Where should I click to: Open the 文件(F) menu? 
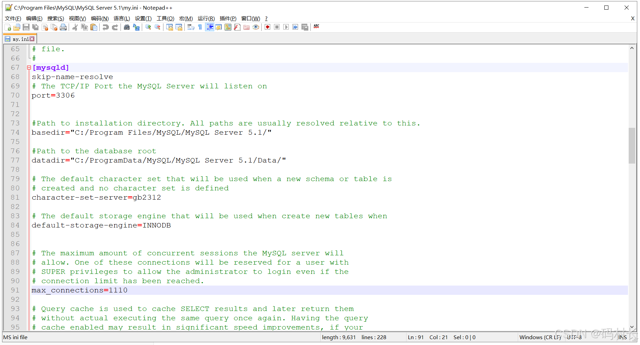(x=13, y=19)
